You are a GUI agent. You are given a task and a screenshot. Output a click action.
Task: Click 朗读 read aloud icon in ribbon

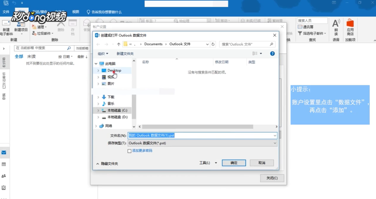[x=336, y=27]
